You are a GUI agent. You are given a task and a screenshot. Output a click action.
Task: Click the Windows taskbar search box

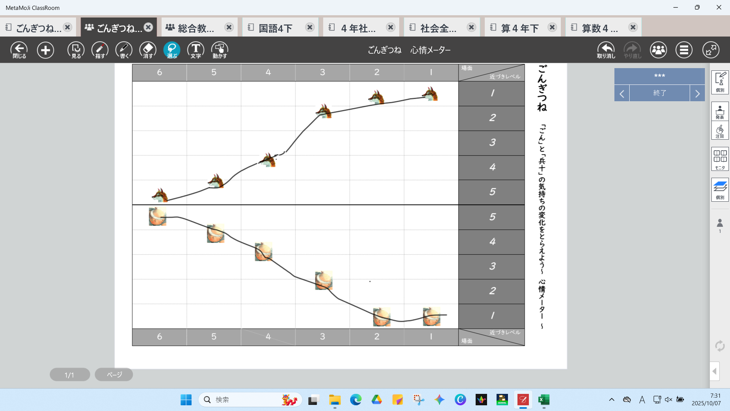(x=243, y=400)
